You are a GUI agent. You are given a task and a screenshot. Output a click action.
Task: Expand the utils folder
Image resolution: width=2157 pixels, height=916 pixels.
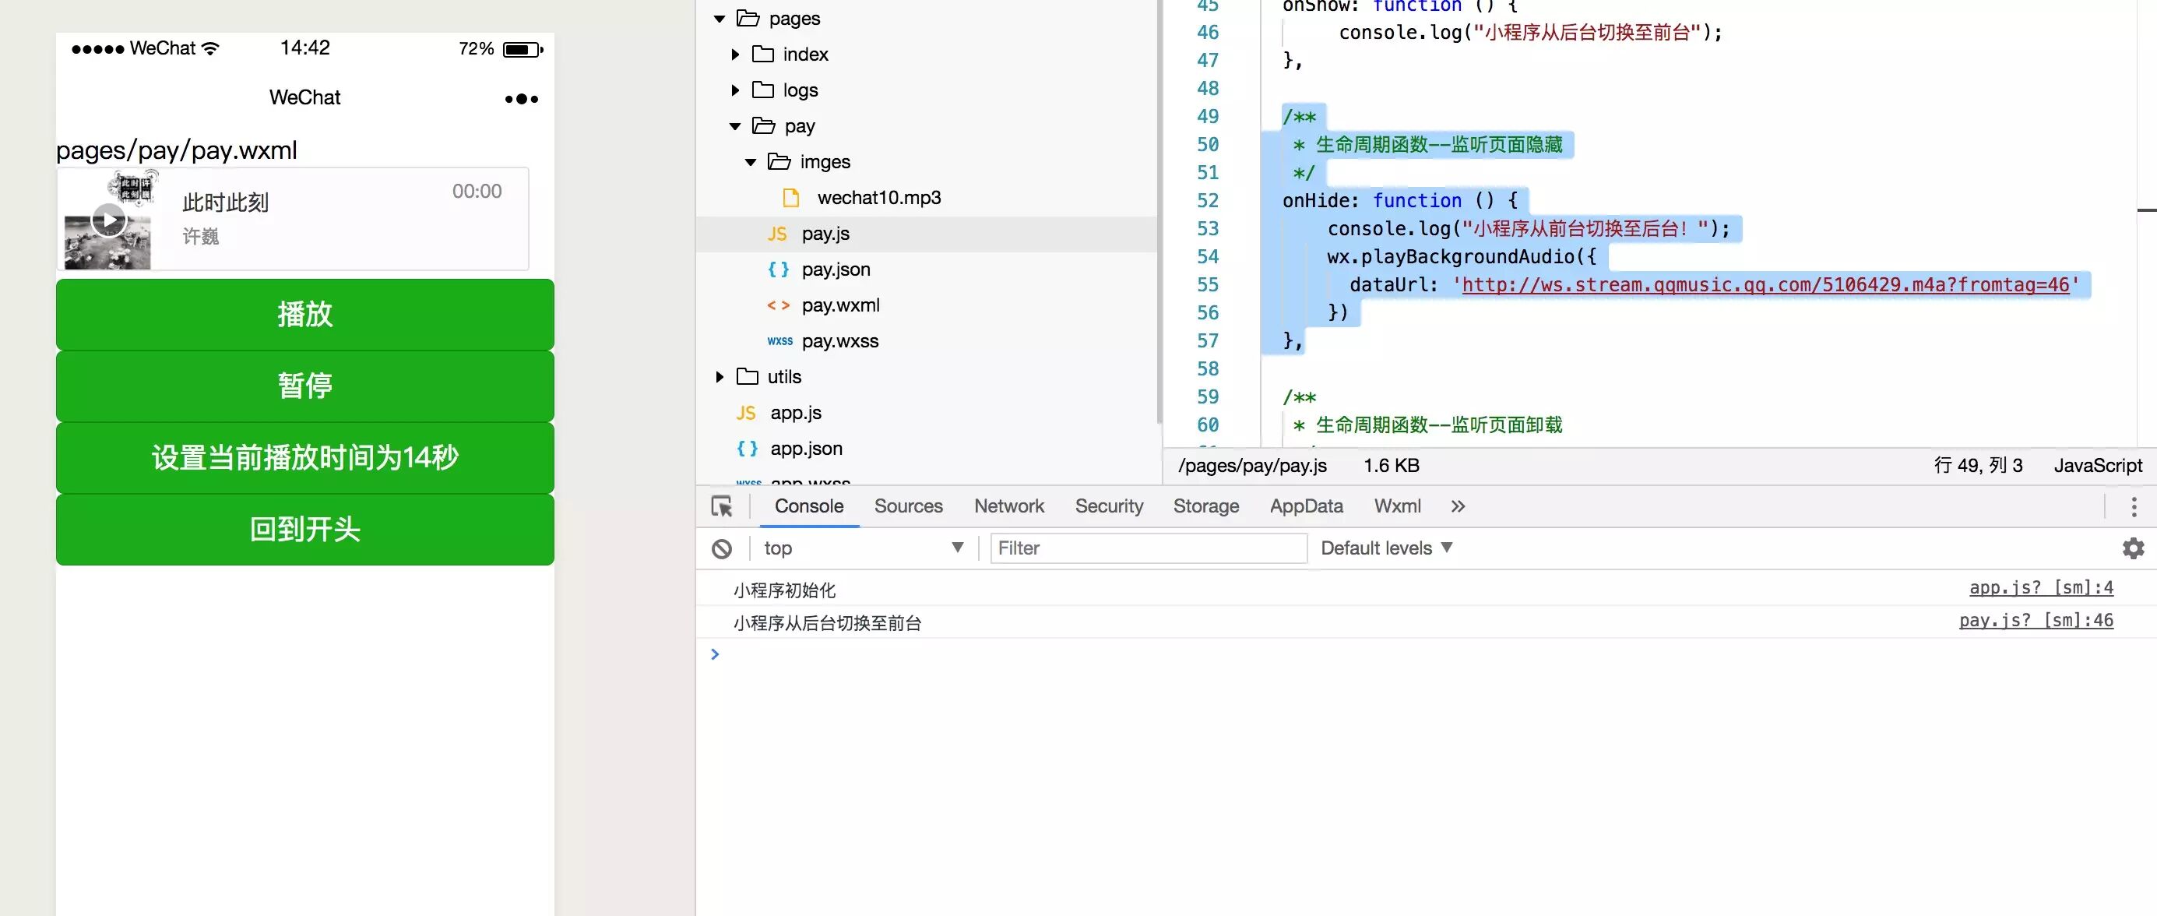tap(720, 377)
